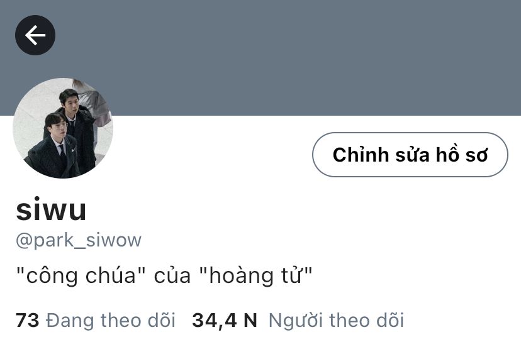Screen dimensions: 521x354
Task: Click the letter N after 34,4
Action: [250, 321]
